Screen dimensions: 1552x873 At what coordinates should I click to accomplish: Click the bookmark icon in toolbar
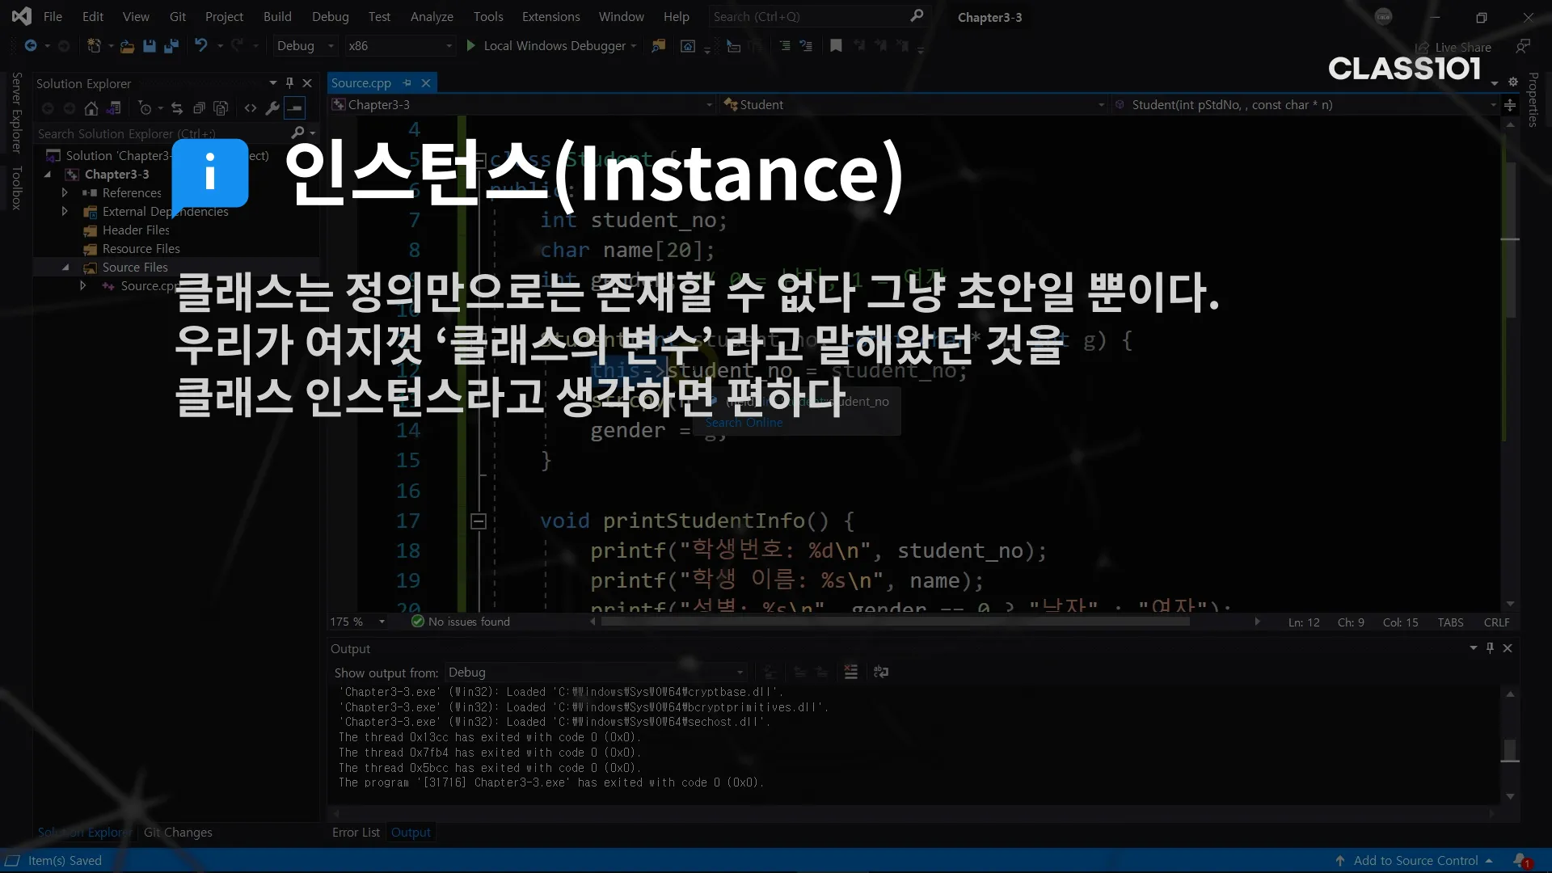[836, 46]
